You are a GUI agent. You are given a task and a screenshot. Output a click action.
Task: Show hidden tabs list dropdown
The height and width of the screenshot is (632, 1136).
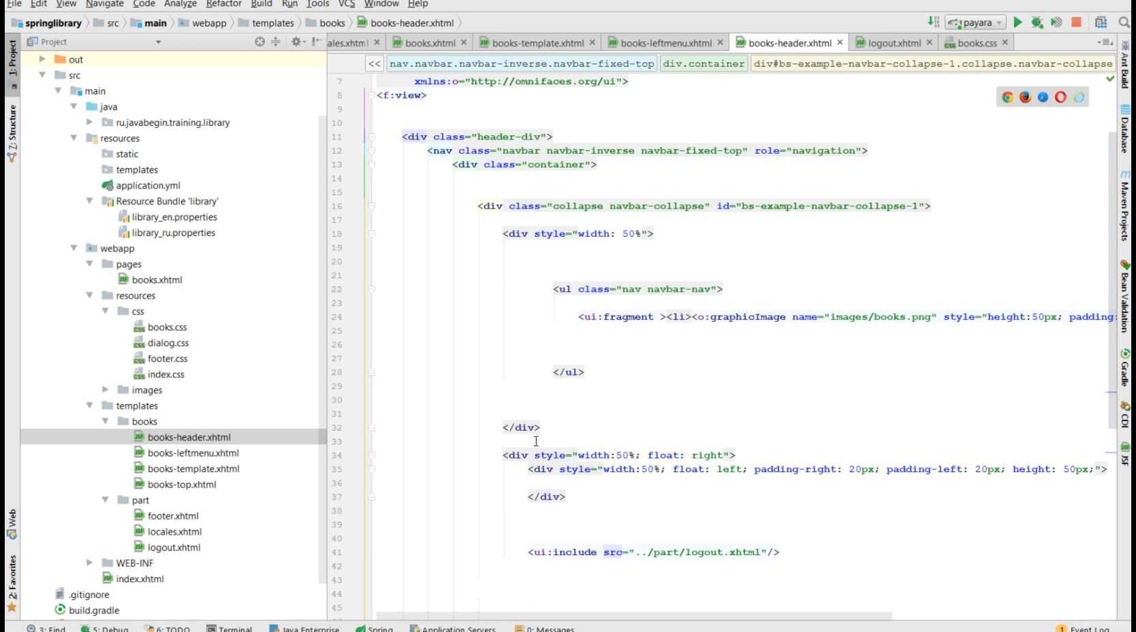tap(1105, 42)
